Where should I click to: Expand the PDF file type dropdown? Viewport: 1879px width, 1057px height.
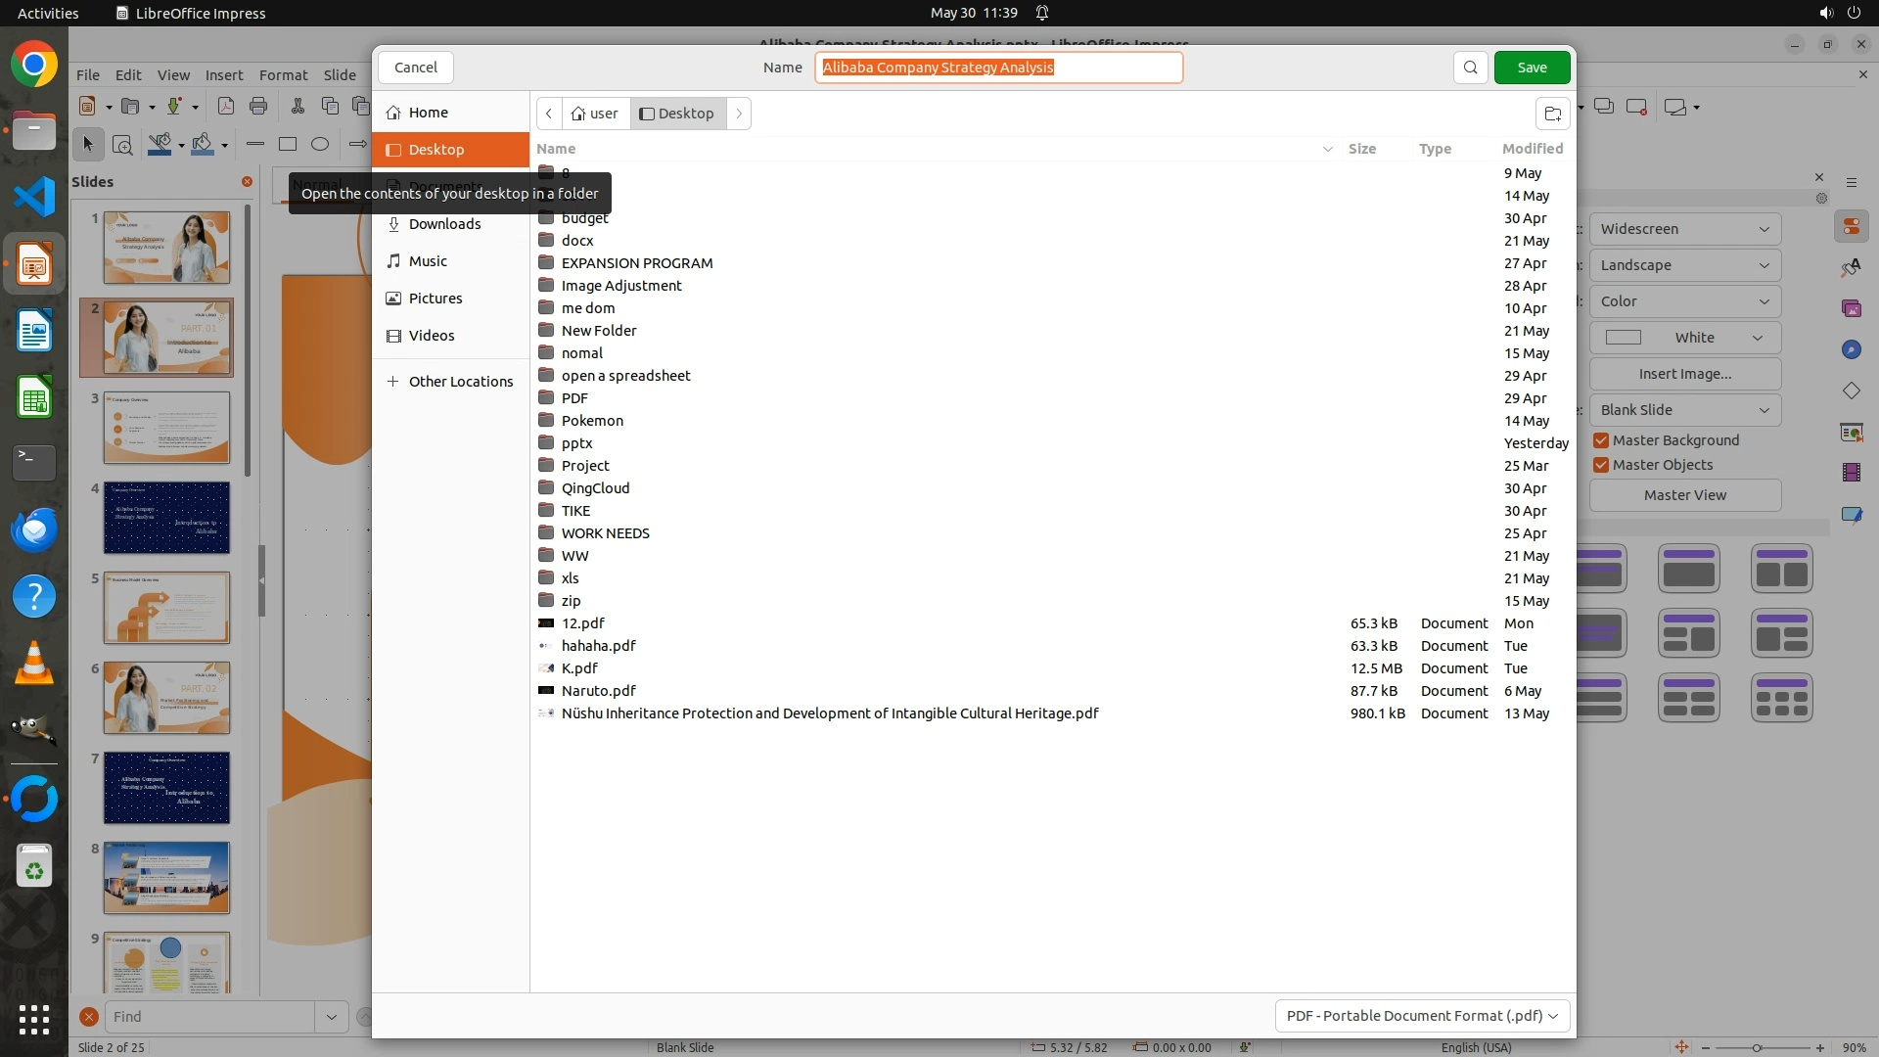pos(1422,1016)
